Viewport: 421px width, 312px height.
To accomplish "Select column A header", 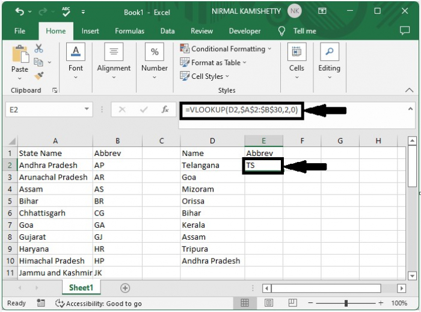I will pos(55,141).
